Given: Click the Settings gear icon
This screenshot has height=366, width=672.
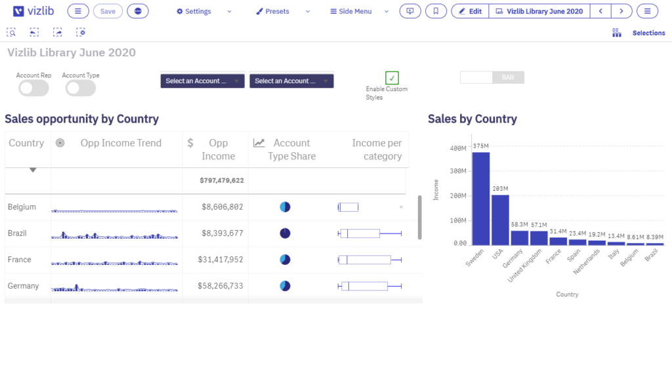Looking at the screenshot, I should tap(180, 12).
